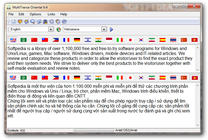Send text by email envelope icon
The height and width of the screenshot is (140, 208).
tap(64, 21)
